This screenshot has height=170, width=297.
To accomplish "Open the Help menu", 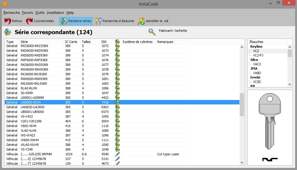I will tap(70, 13).
